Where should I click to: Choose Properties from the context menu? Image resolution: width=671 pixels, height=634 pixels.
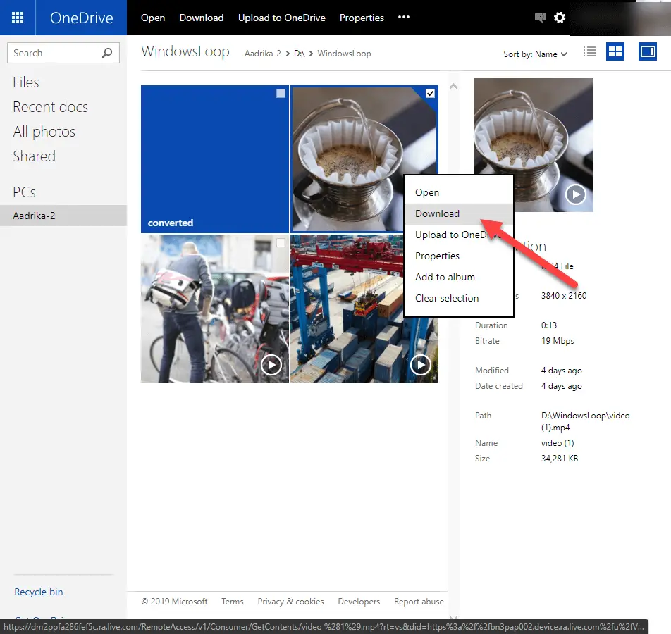click(459, 256)
